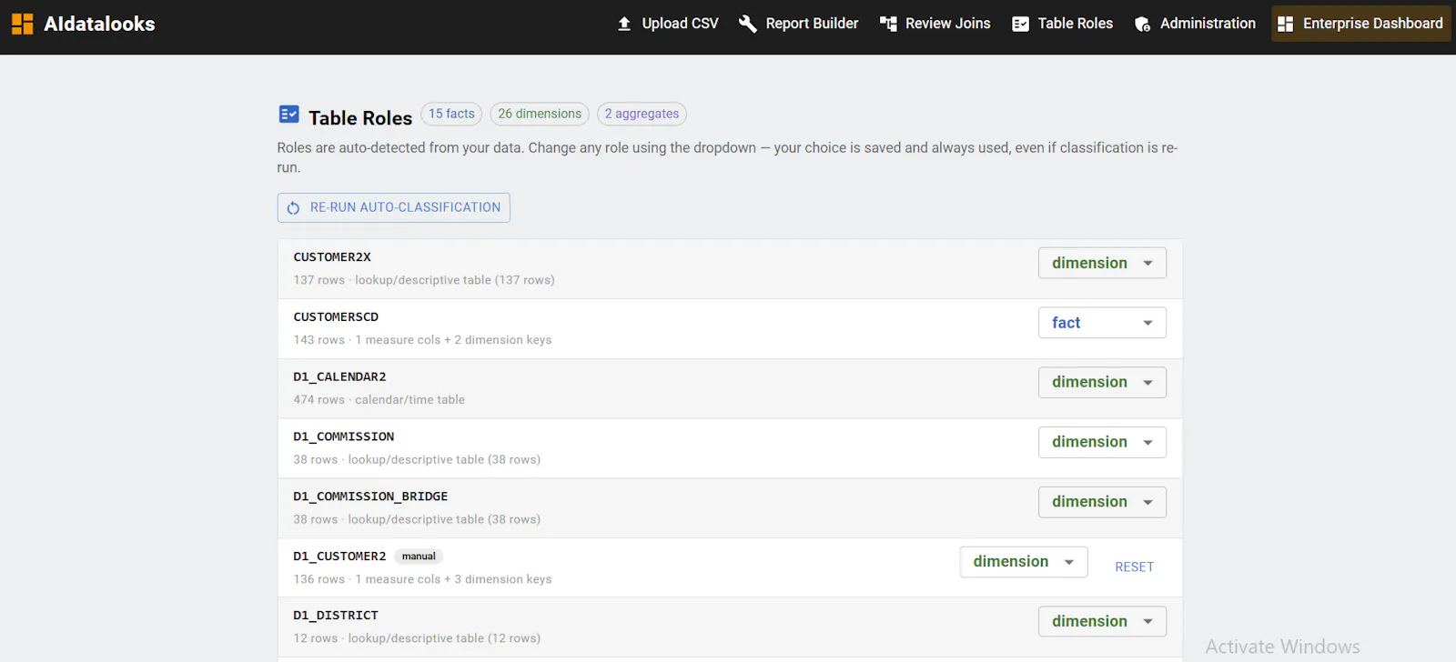Screen dimensions: 1456x662
Task: Open the Report Builder menu item
Action: tap(799, 24)
